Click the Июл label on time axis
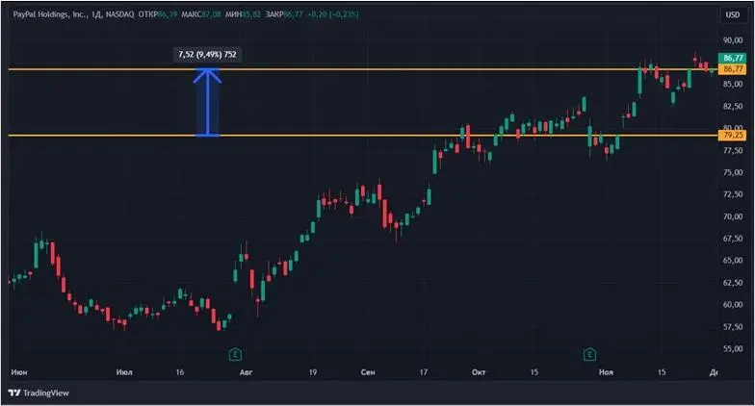The width and height of the screenshot is (755, 406). [x=124, y=372]
